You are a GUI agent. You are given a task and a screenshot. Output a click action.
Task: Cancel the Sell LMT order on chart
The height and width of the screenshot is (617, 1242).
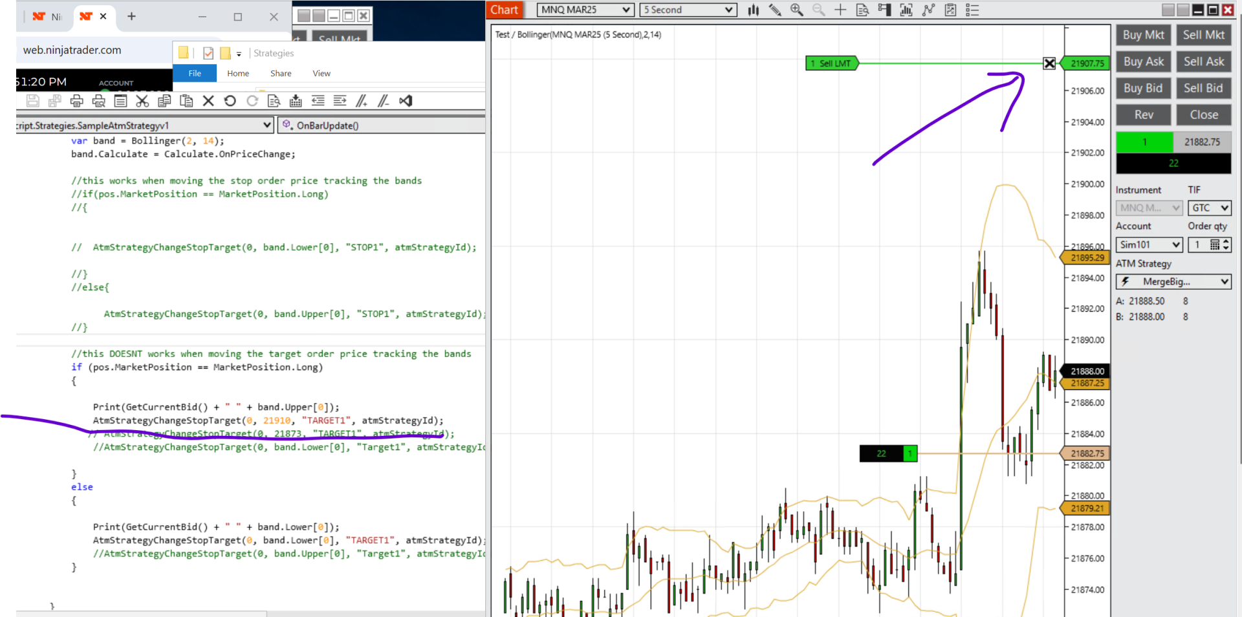(x=1049, y=63)
